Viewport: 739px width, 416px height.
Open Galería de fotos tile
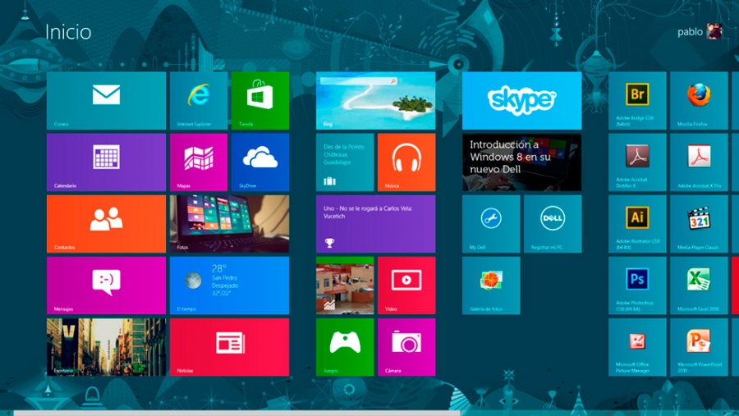(x=491, y=286)
